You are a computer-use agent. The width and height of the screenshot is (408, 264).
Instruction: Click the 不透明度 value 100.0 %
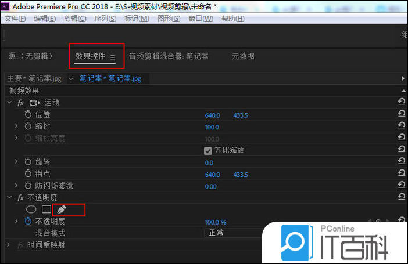pyautogui.click(x=216, y=222)
